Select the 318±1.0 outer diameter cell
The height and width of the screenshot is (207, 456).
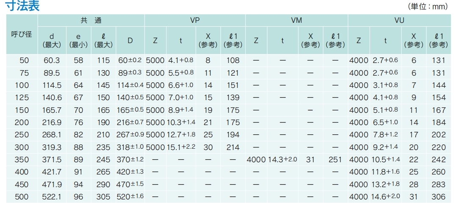[130, 147]
